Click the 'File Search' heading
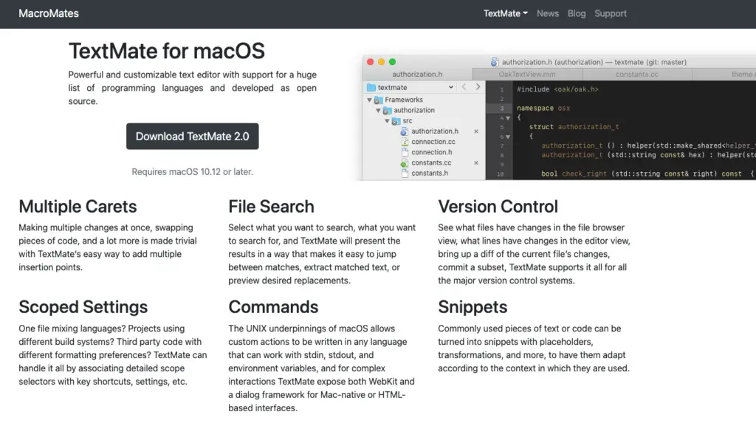Viewport: 756px width, 426px height. click(x=271, y=206)
